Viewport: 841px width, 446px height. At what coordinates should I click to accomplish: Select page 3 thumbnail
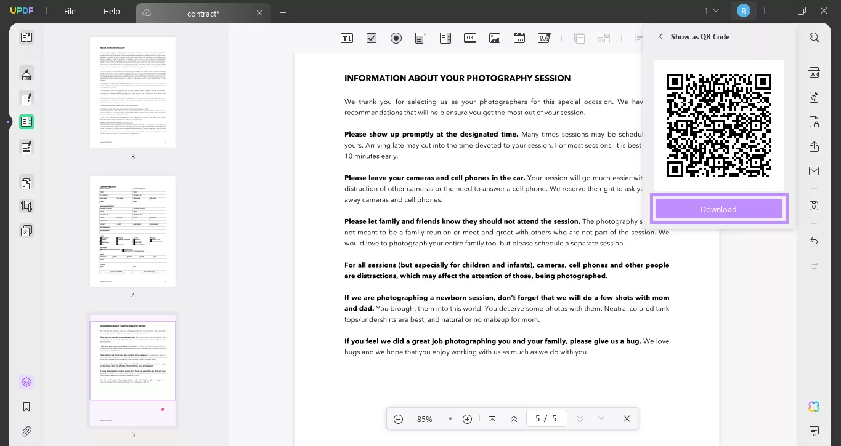[x=132, y=92]
